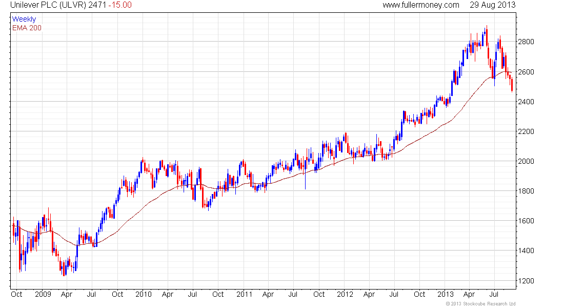Click the price change value -15.00
564x308 pixels.
(x=120, y=5)
